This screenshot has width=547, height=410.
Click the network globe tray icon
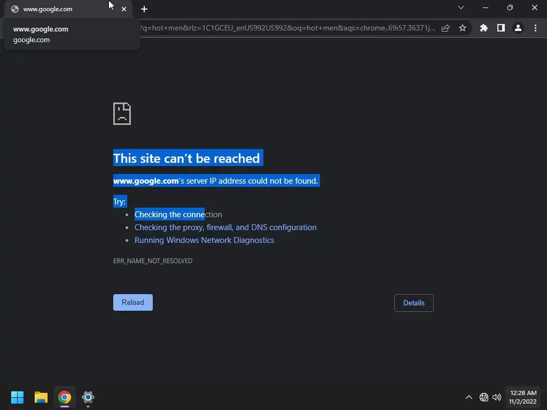484,397
